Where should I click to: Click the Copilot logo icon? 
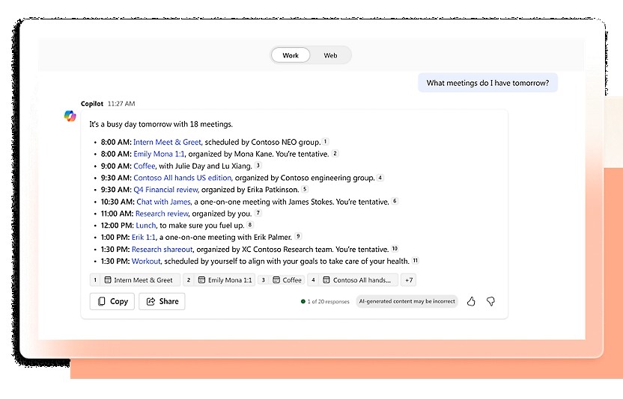[x=70, y=116]
